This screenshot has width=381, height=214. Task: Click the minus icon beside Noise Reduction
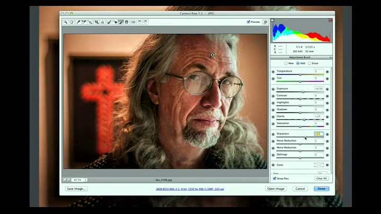(x=273, y=141)
